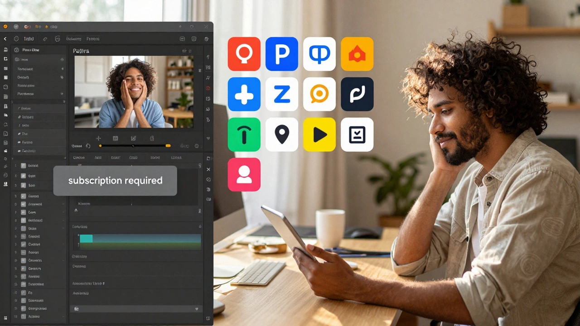The height and width of the screenshot is (326, 580).
Task: Open the dark navy app icon
Action: [357, 94]
